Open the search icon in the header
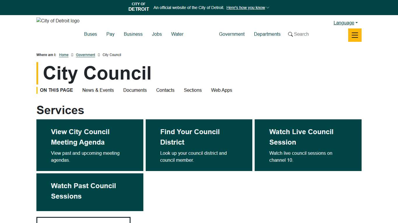Image resolution: width=398 pixels, height=223 pixels. click(x=298, y=34)
